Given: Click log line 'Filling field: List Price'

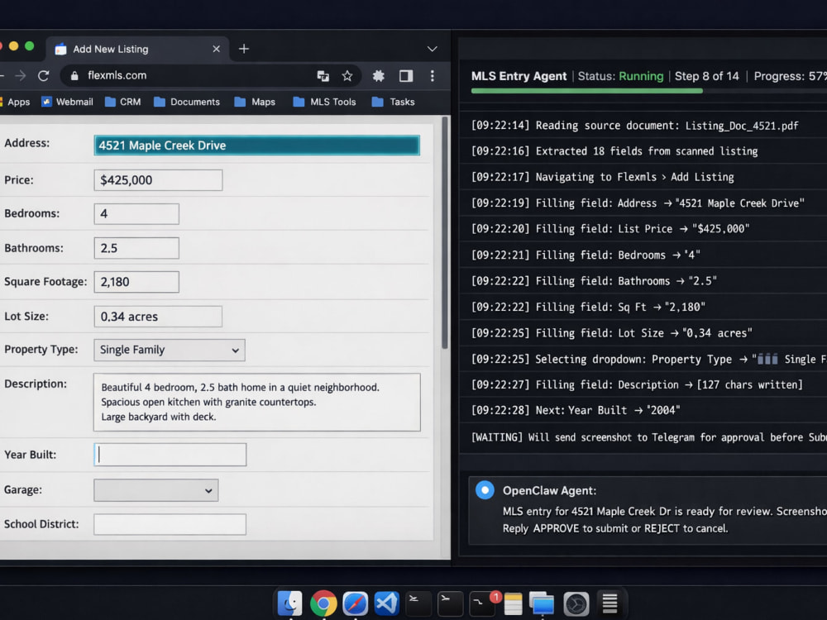Looking at the screenshot, I should point(610,229).
